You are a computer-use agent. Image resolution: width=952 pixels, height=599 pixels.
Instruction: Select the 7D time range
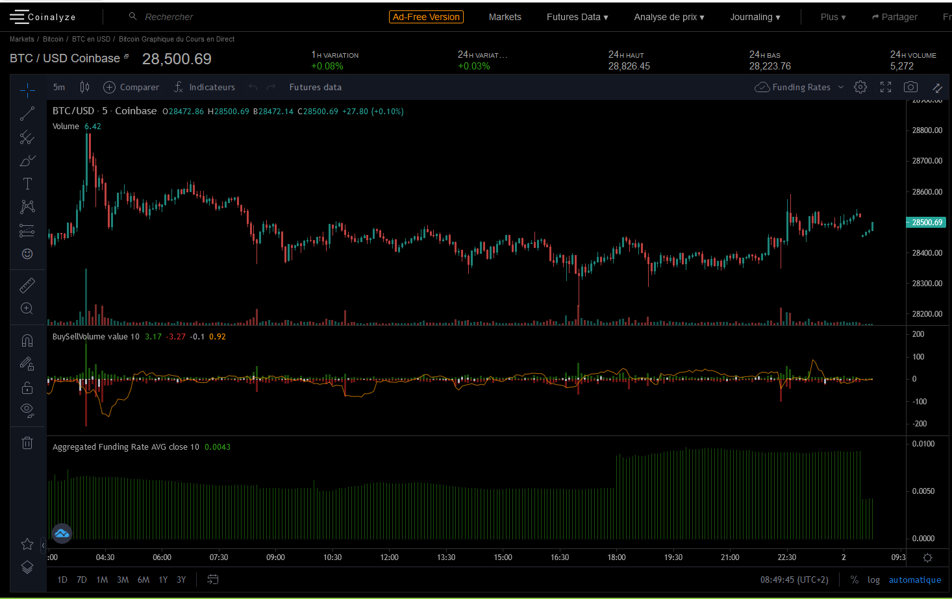click(82, 580)
